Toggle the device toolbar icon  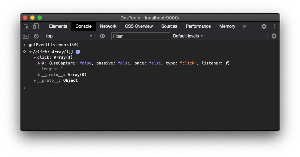(x=36, y=26)
